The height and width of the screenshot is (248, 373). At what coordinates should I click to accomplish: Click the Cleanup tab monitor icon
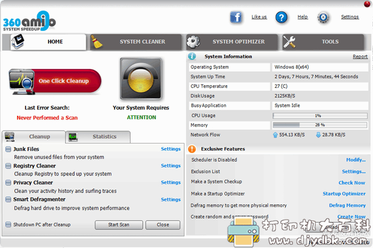tap(10, 137)
